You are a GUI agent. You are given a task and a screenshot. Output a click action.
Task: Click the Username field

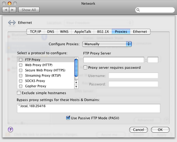point(133,76)
